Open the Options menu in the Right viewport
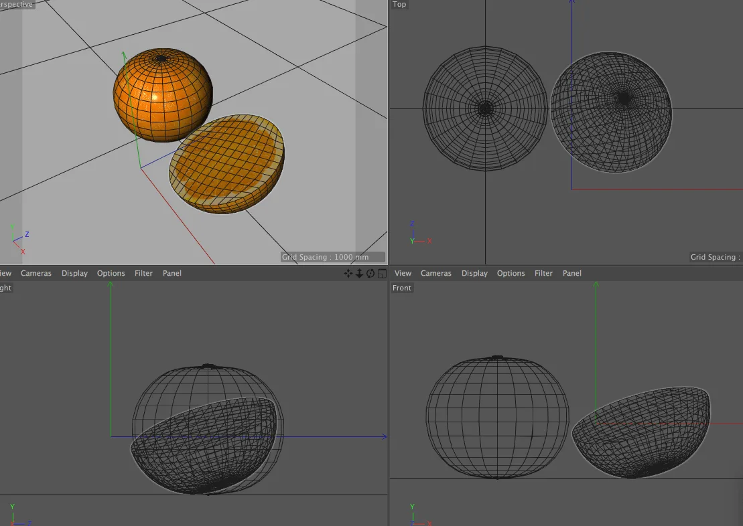Screen dimensions: 743x526 pos(111,273)
